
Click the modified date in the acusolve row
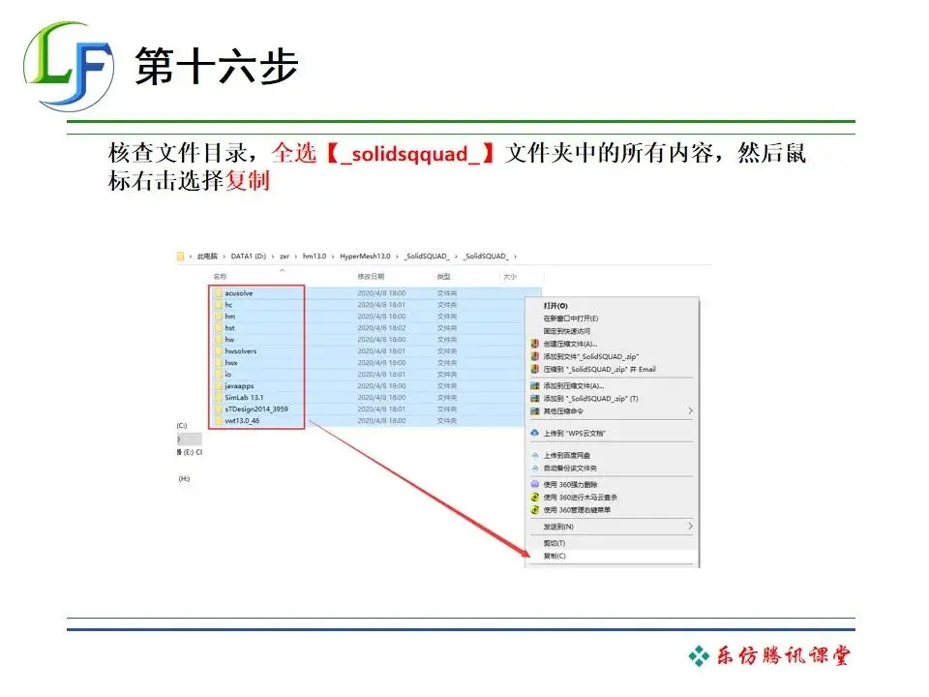pyautogui.click(x=381, y=292)
